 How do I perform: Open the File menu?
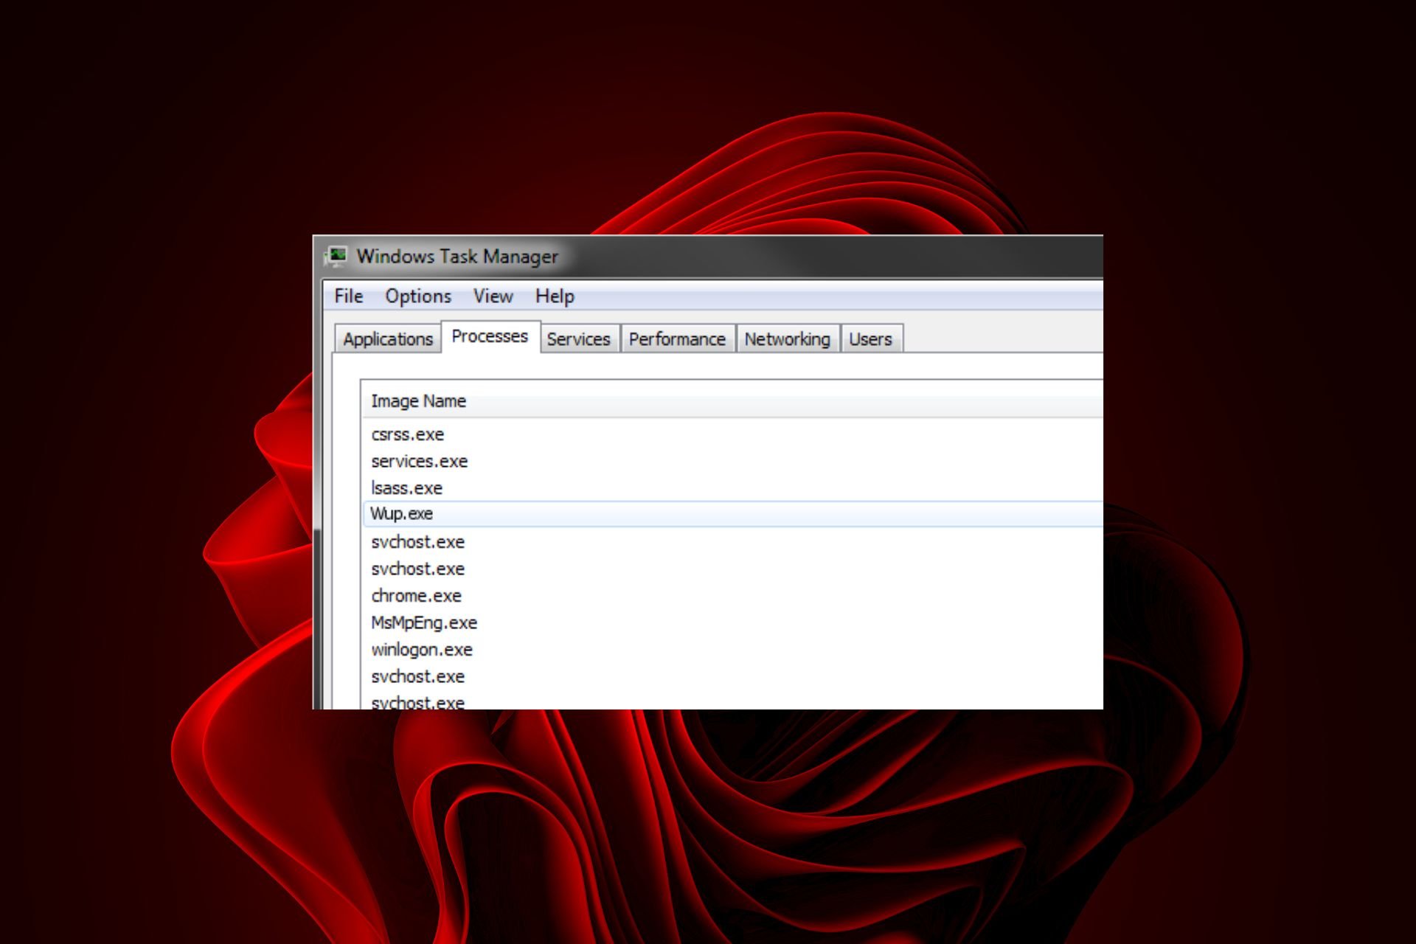348,296
